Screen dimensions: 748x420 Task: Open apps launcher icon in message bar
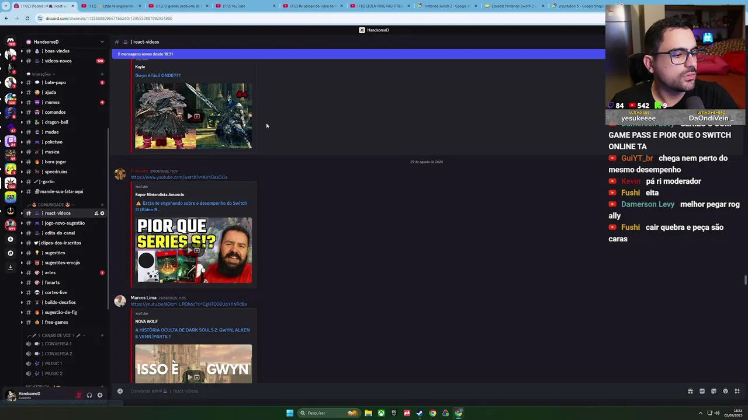click(x=737, y=391)
